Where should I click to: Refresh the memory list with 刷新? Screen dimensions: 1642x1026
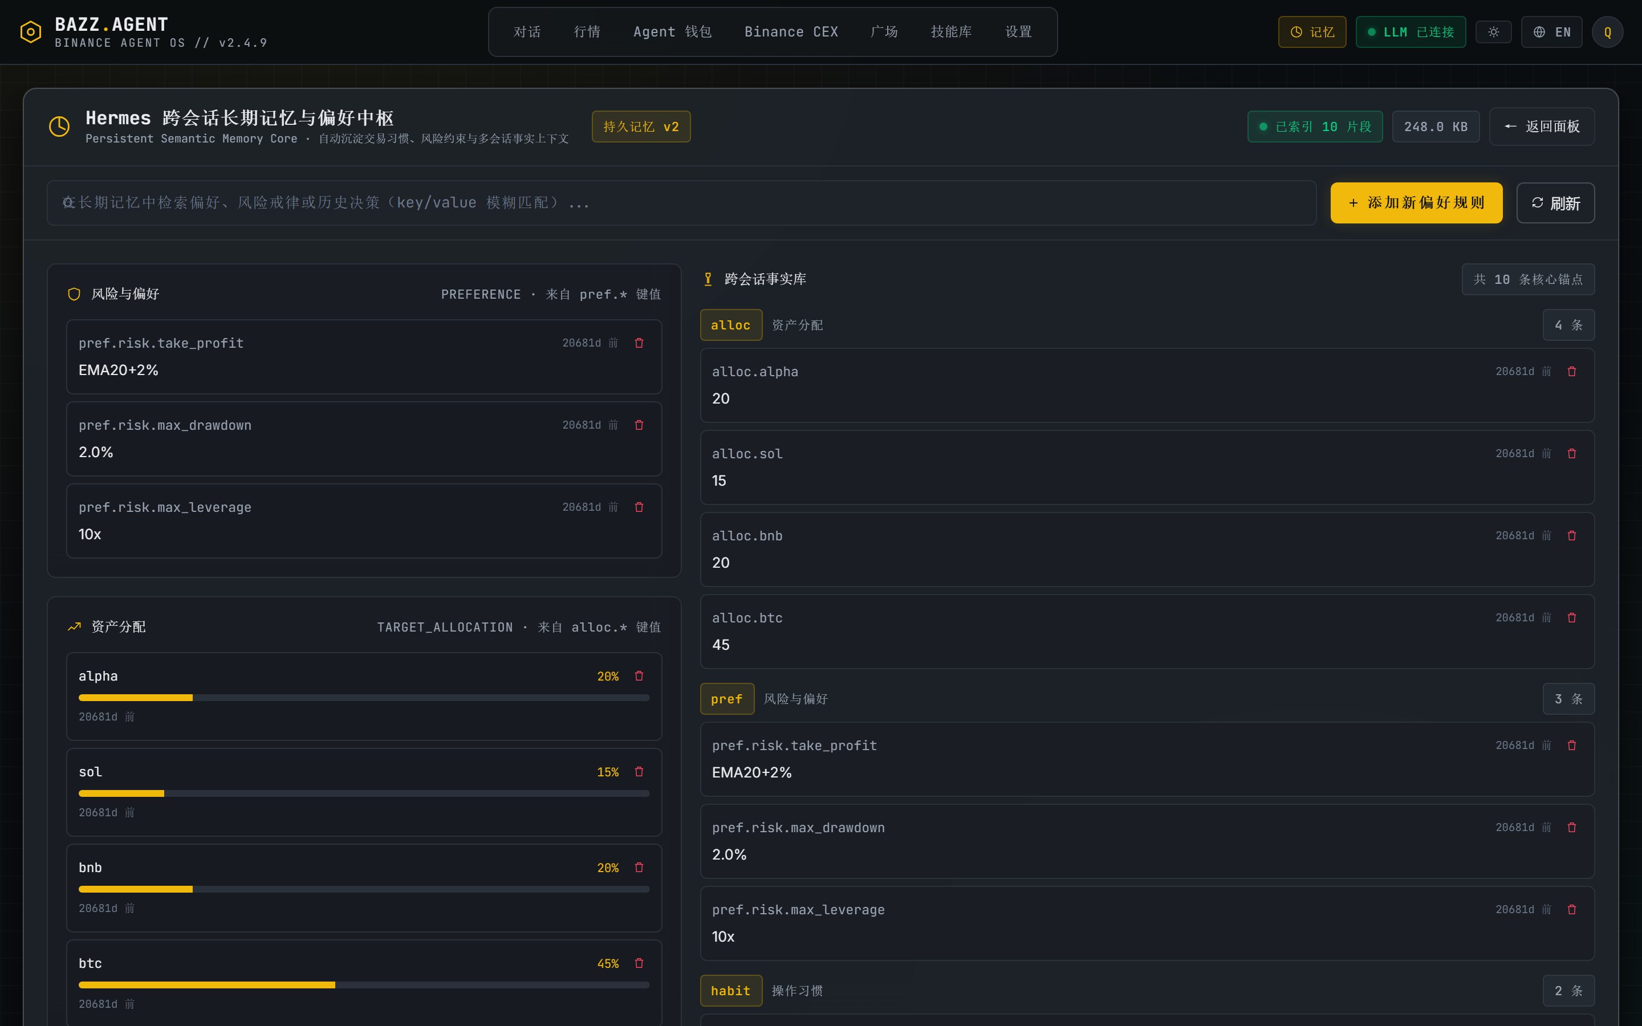1555,203
